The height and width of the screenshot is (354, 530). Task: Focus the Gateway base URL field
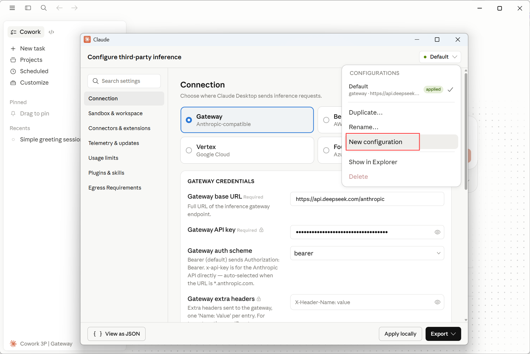(367, 199)
